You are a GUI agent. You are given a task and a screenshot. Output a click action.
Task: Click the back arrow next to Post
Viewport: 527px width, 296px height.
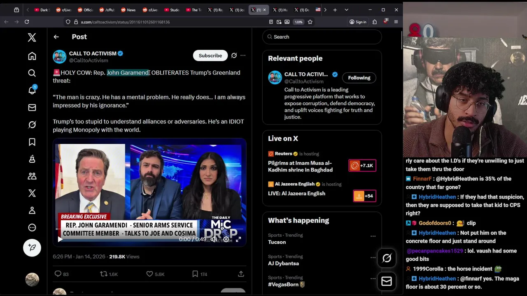(56, 37)
